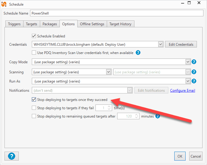
Task: Open the Scanning help icon
Action: point(194,72)
